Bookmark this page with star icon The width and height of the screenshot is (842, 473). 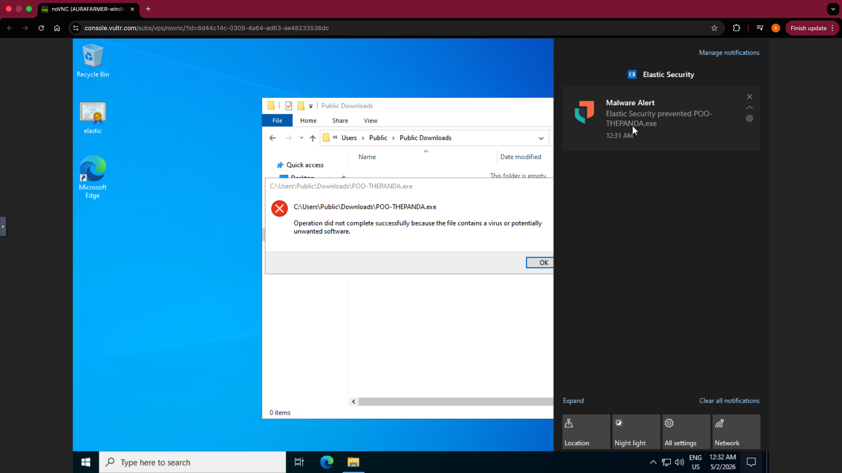714,28
